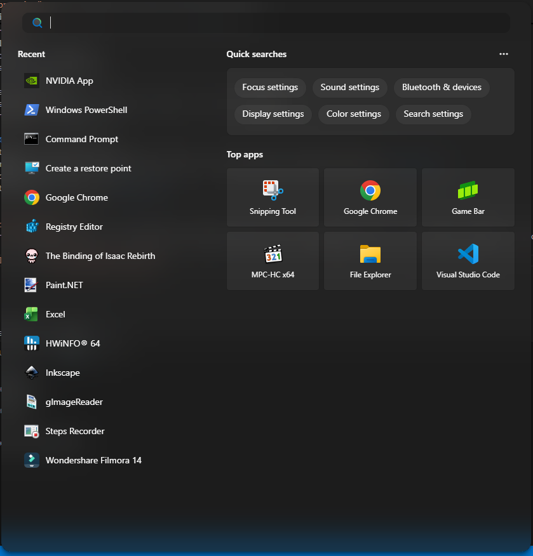Viewport: 533px width, 556px height.
Task: Open MPC-HC x64 tile in Top apps
Action: pos(273,261)
